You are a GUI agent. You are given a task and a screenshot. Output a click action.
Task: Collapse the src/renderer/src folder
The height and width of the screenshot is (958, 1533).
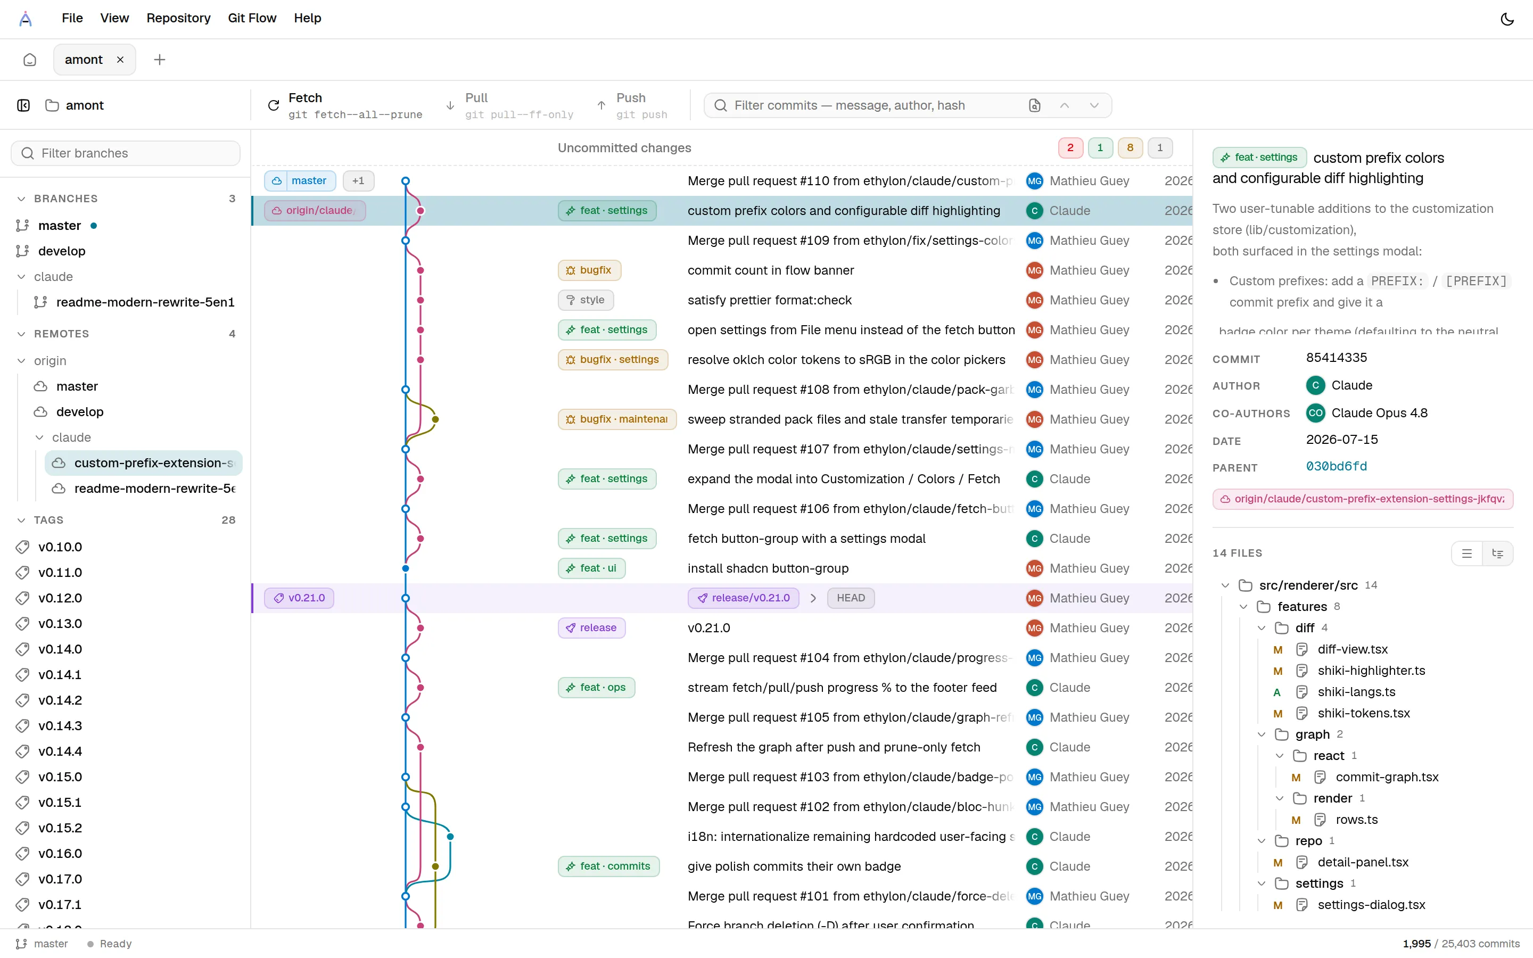[x=1225, y=585]
